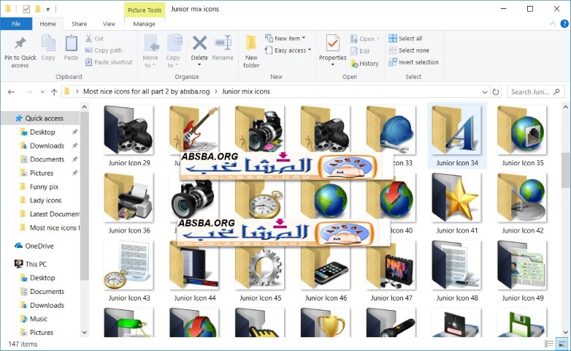The image size is (571, 351).
Task: Click Invert selection
Action: 414,62
